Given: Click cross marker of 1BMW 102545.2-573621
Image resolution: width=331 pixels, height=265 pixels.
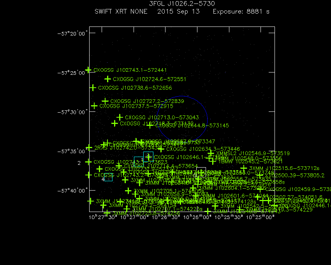Looking at the screenshot, I should (x=213, y=161).
